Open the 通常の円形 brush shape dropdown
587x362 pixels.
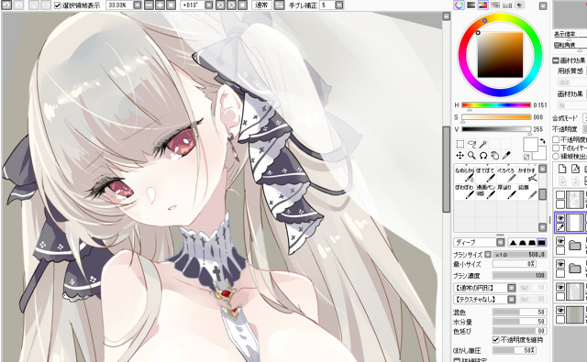click(x=512, y=288)
